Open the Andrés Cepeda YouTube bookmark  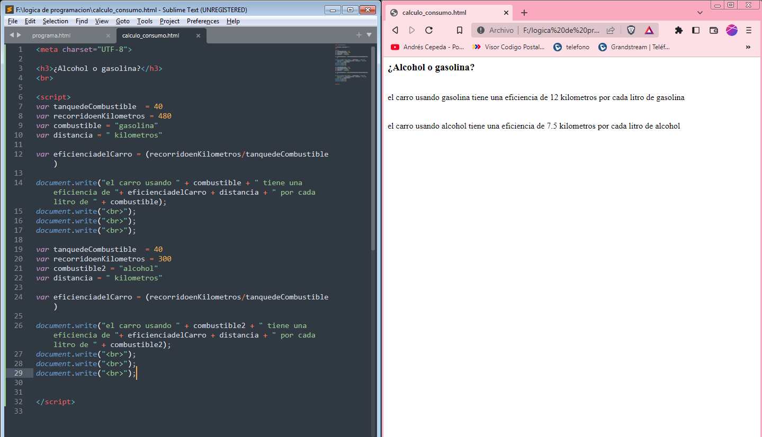tap(427, 47)
